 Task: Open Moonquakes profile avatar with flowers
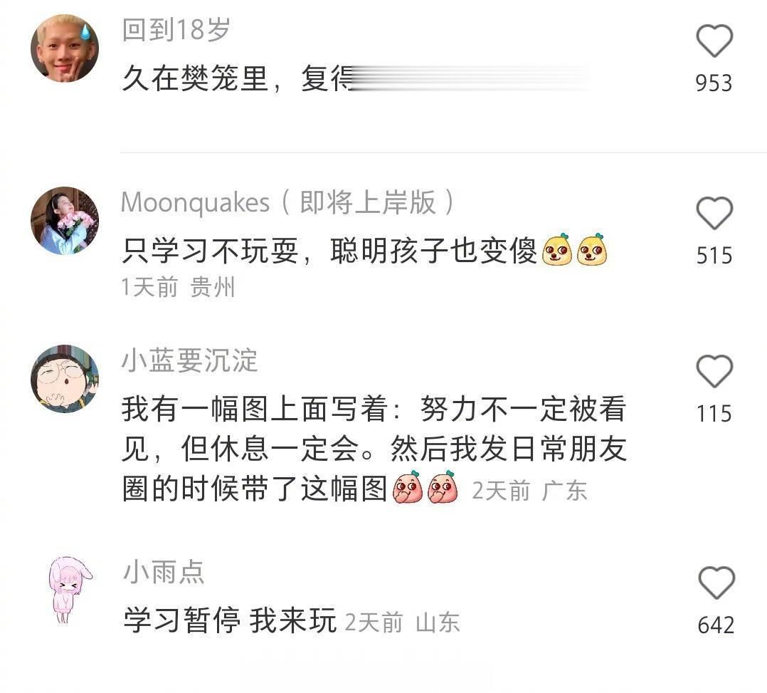tap(65, 220)
